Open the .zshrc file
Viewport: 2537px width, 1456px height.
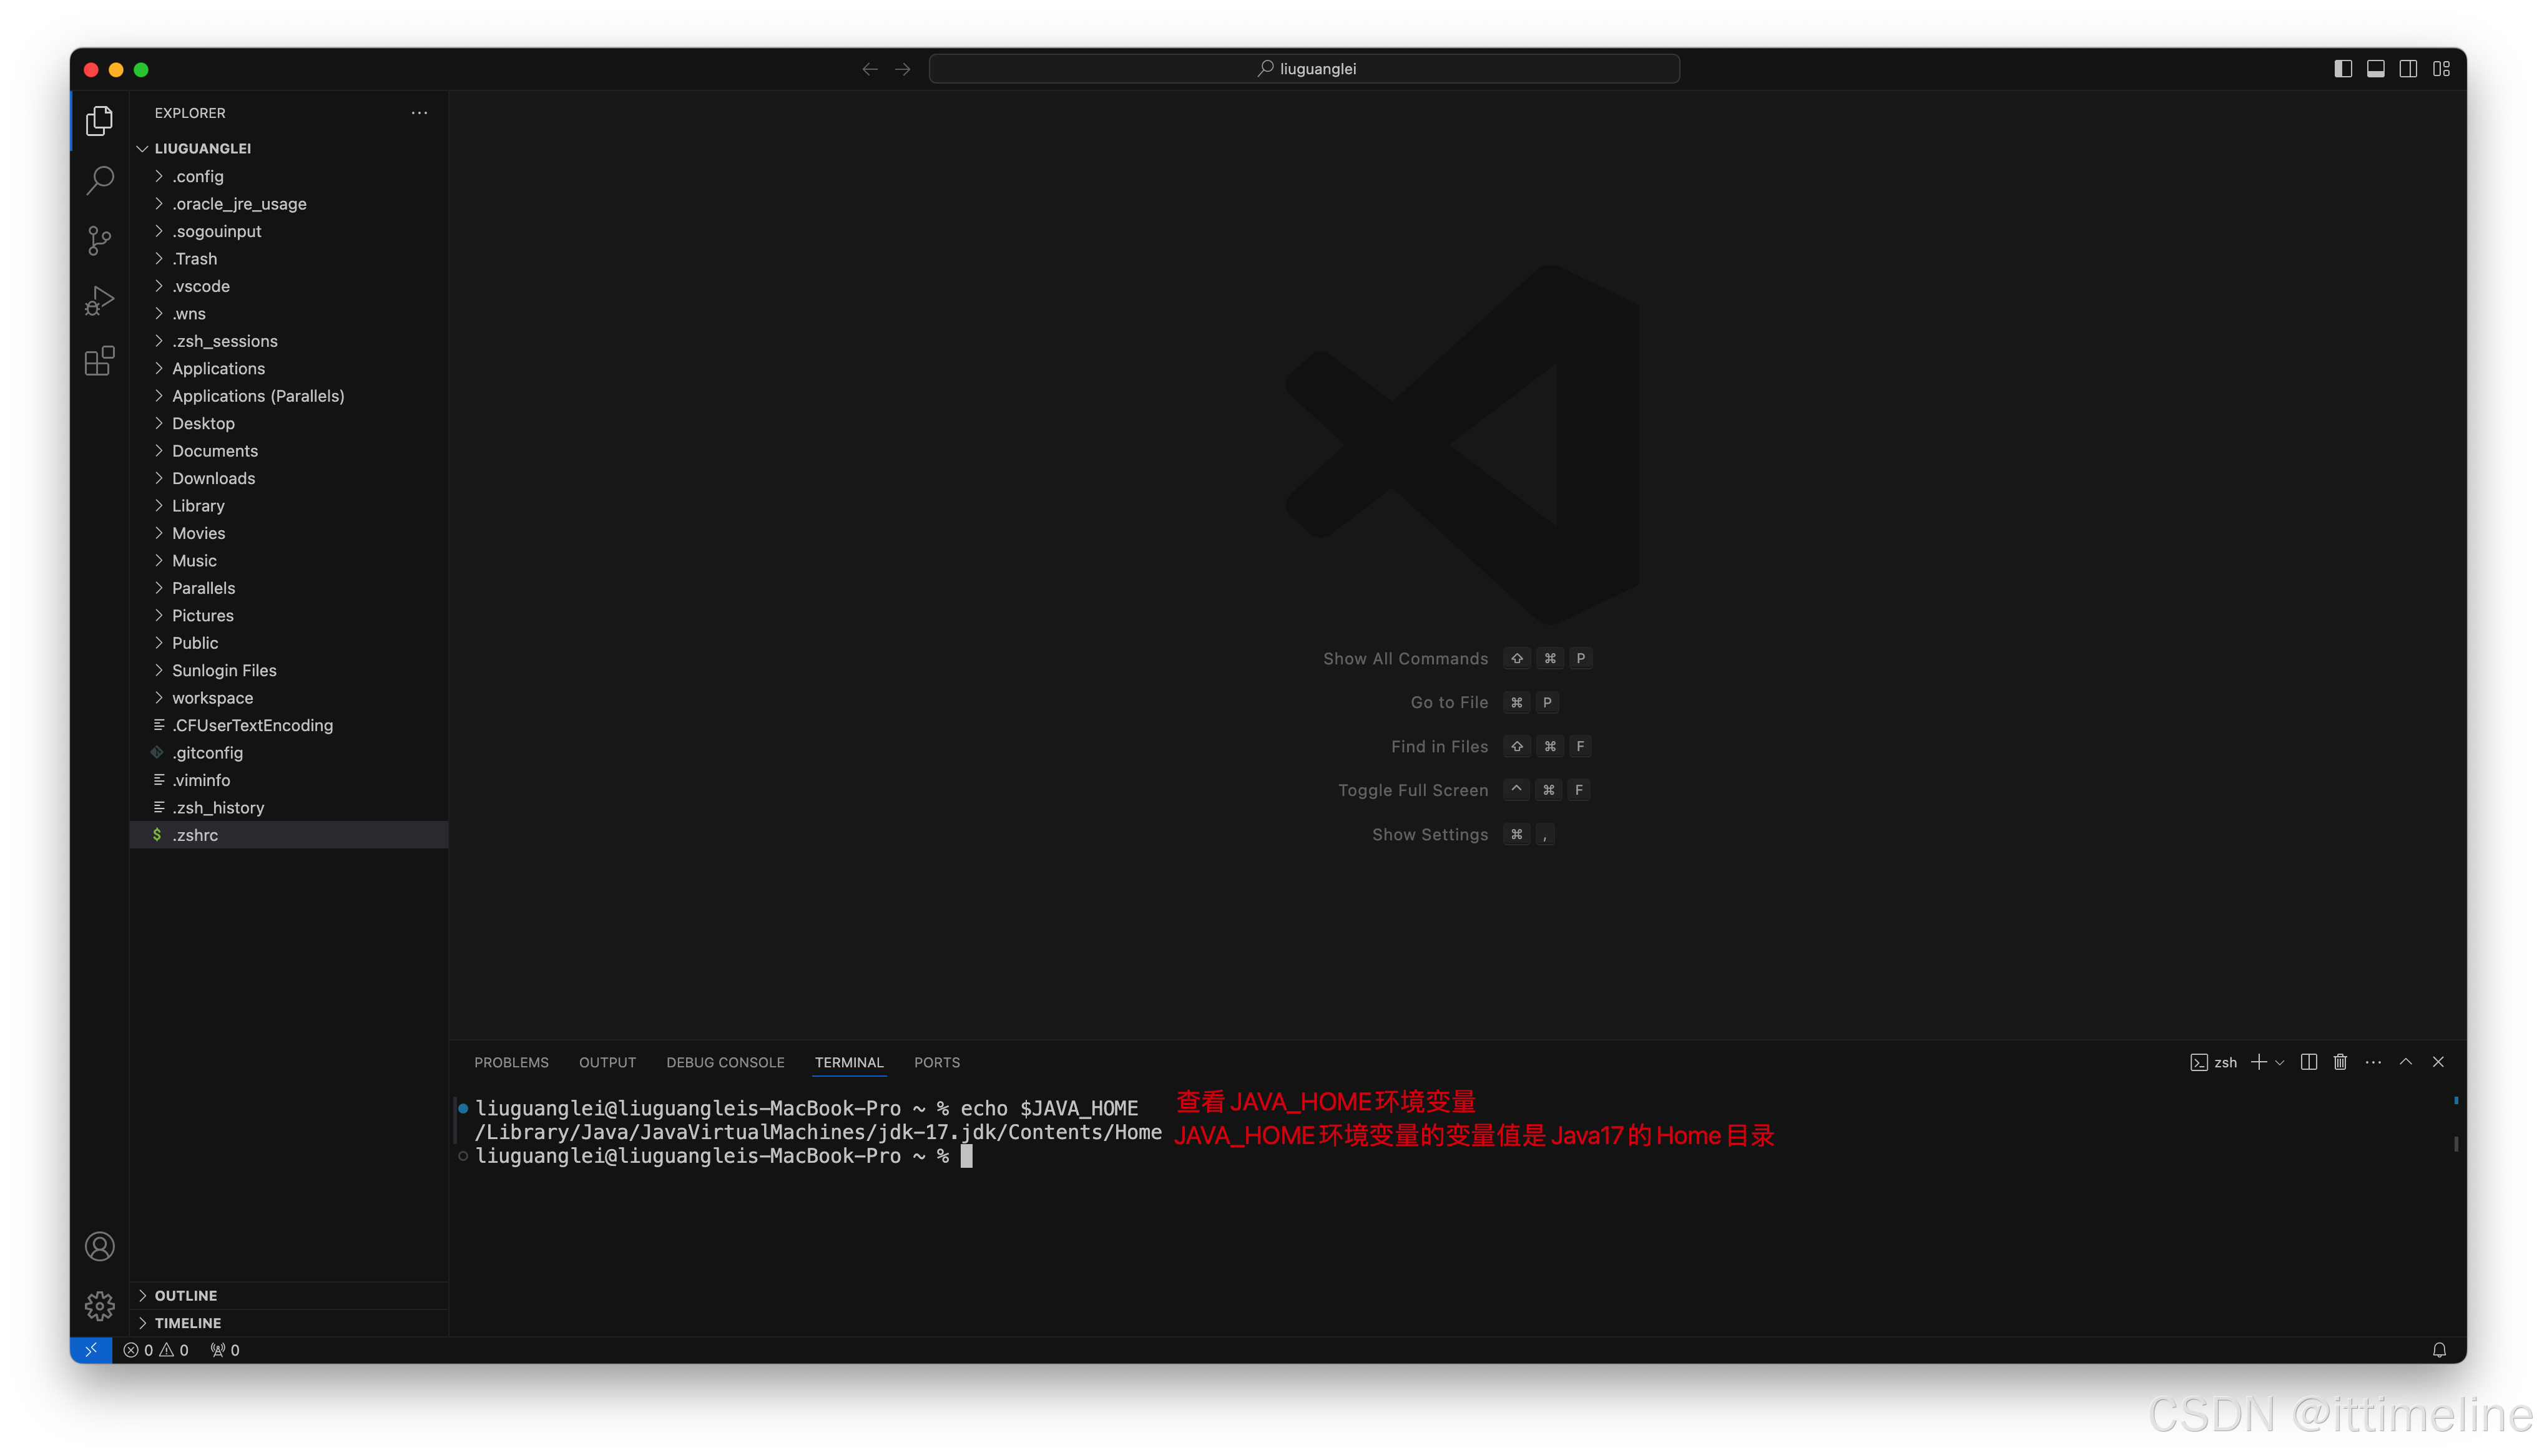coord(195,835)
